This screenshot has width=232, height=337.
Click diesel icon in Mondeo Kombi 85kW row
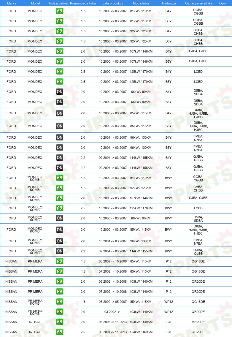point(60,230)
